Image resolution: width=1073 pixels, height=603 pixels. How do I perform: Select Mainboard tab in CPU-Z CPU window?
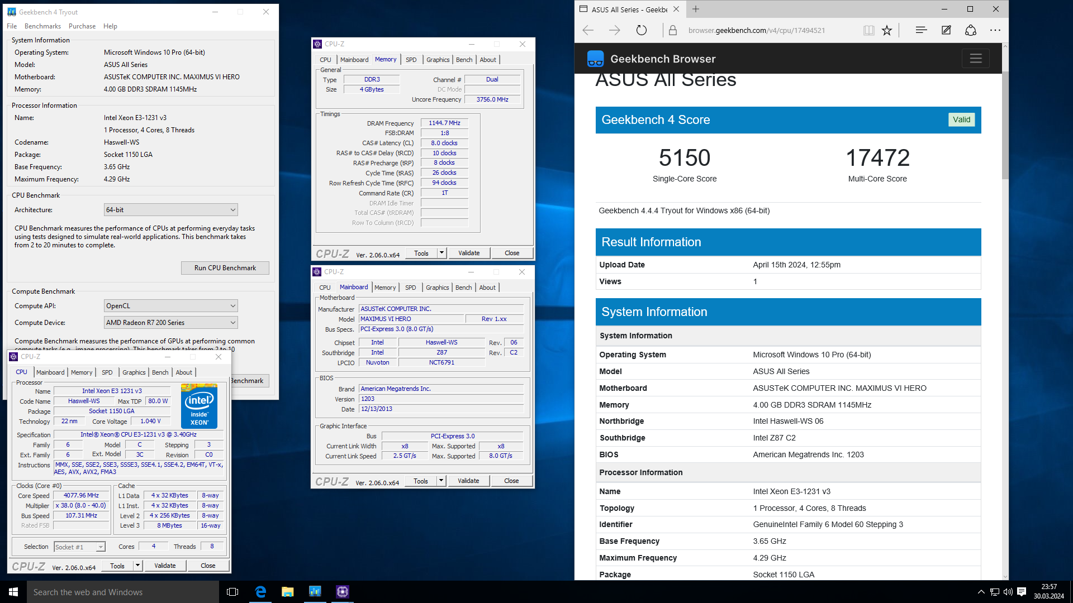click(x=50, y=372)
